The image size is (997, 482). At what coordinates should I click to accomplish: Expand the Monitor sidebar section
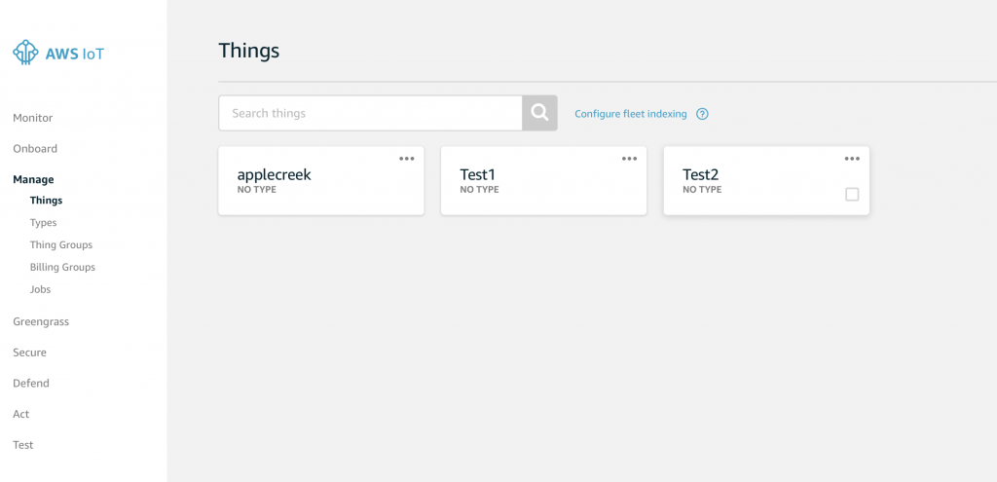[33, 118]
